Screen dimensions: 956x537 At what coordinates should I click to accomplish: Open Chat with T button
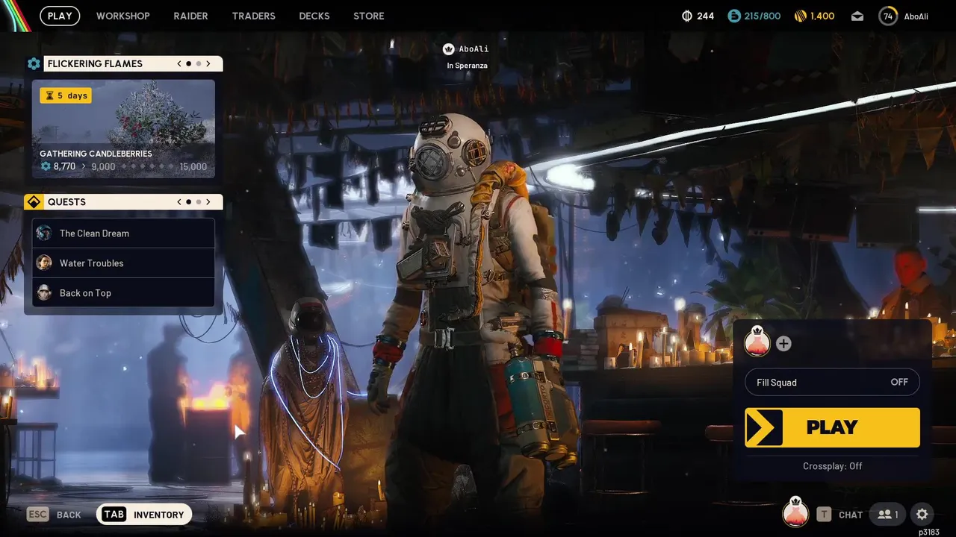[839, 515]
